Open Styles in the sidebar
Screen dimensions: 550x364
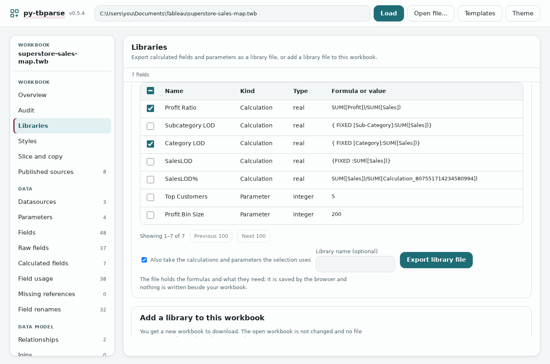click(62, 141)
